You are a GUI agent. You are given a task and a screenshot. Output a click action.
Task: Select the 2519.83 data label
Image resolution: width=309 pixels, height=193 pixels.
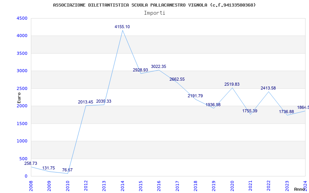pyautogui.click(x=232, y=84)
